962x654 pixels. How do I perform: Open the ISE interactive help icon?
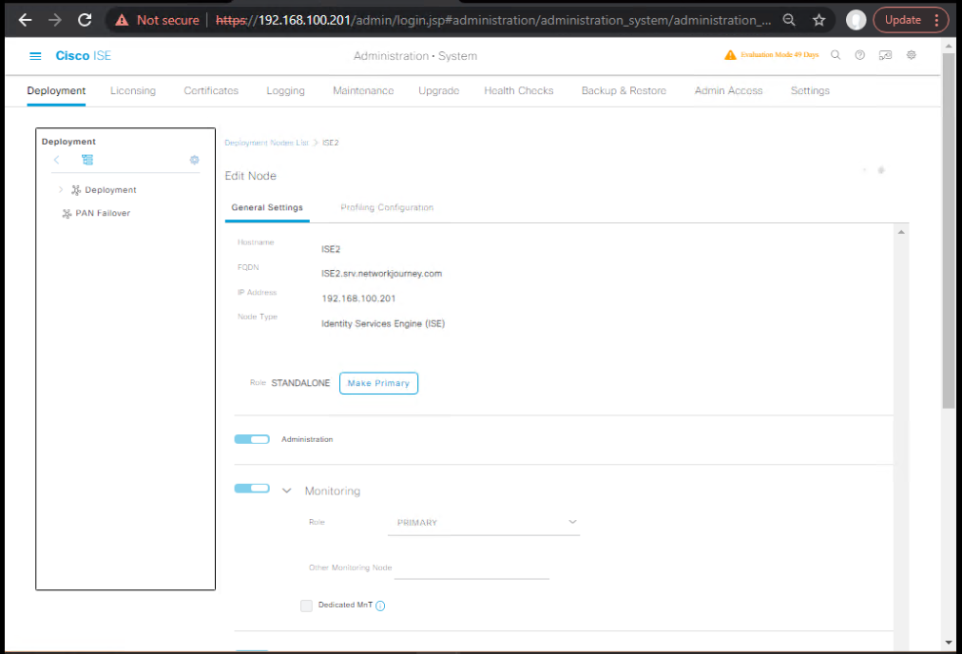coord(885,55)
